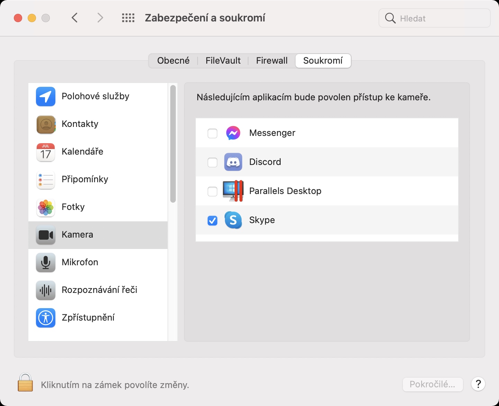Click the Polohové služby location arrow icon
Image resolution: width=499 pixels, height=406 pixels.
(x=46, y=96)
